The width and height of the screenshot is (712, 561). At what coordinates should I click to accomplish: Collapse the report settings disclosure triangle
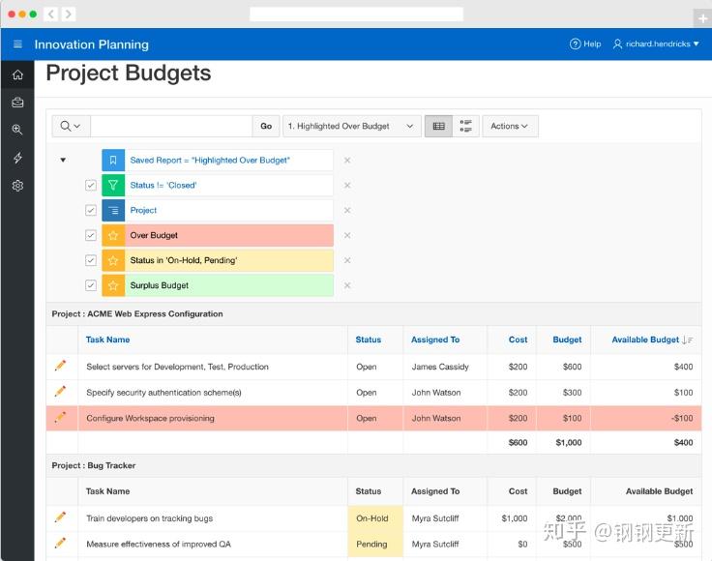(x=63, y=160)
